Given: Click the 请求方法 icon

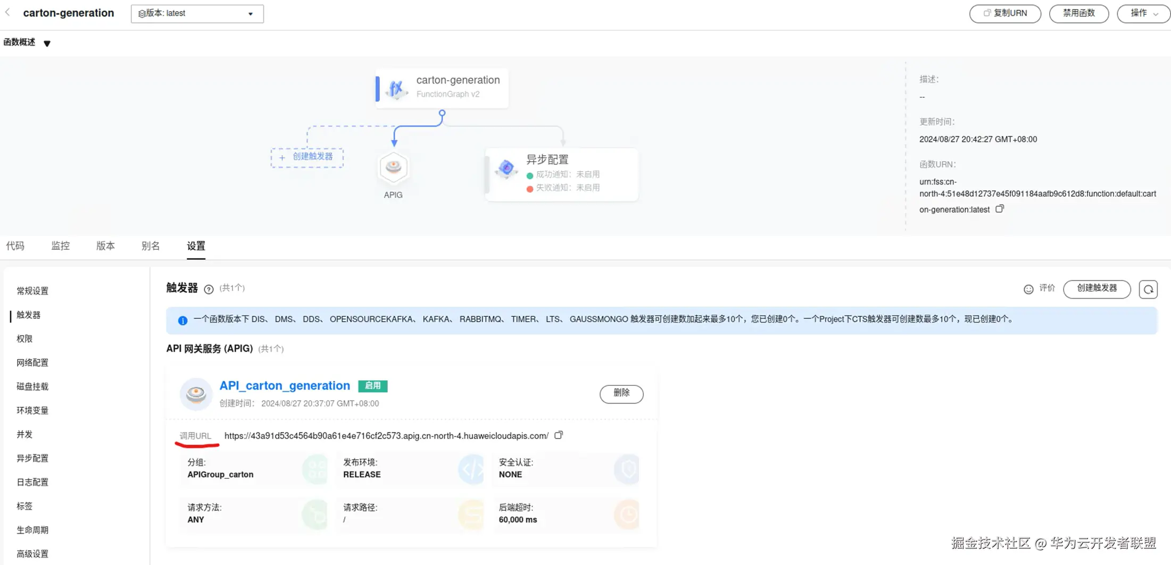Looking at the screenshot, I should [314, 515].
